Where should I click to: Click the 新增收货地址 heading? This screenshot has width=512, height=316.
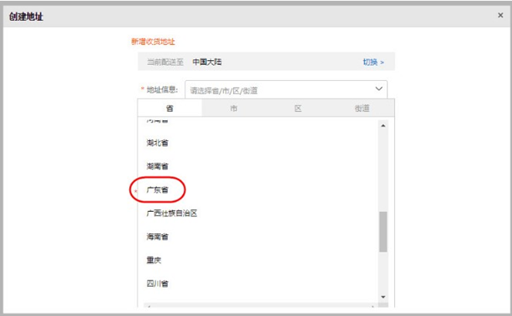tap(153, 42)
